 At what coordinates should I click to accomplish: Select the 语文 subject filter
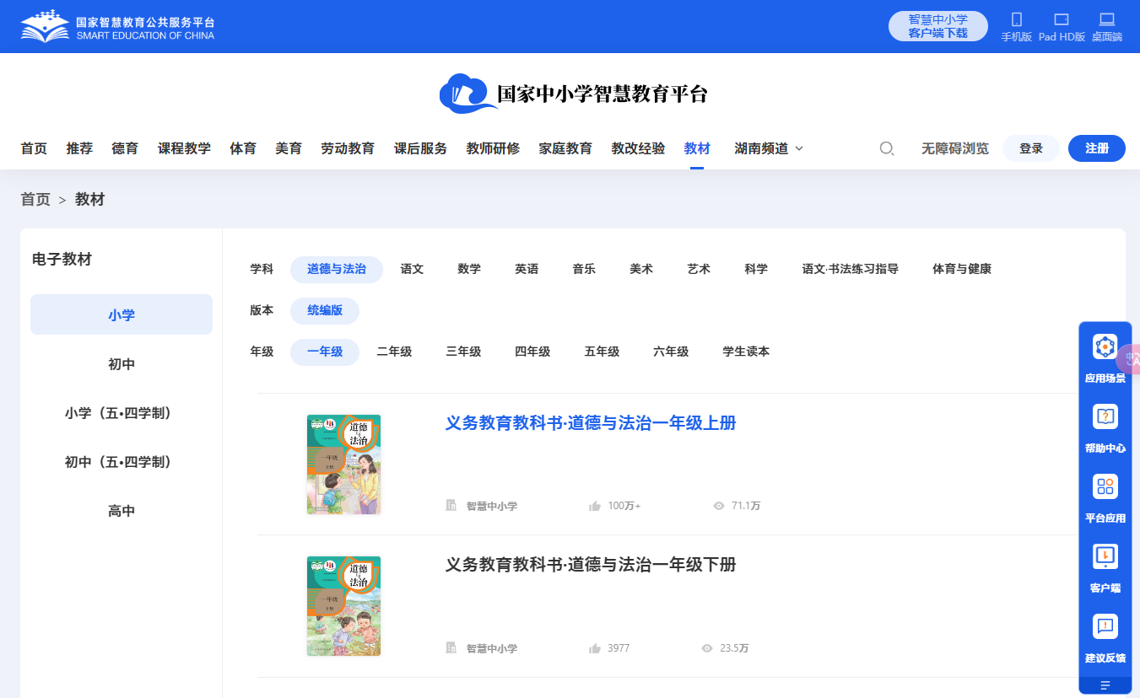(x=412, y=269)
